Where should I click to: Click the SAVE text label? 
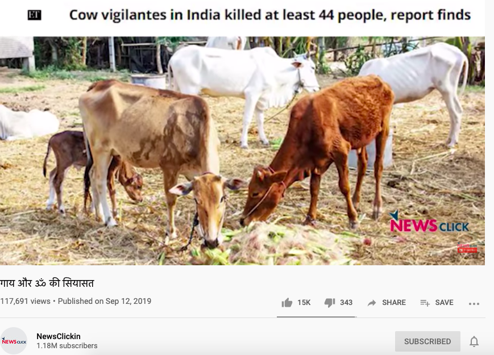pos(444,302)
